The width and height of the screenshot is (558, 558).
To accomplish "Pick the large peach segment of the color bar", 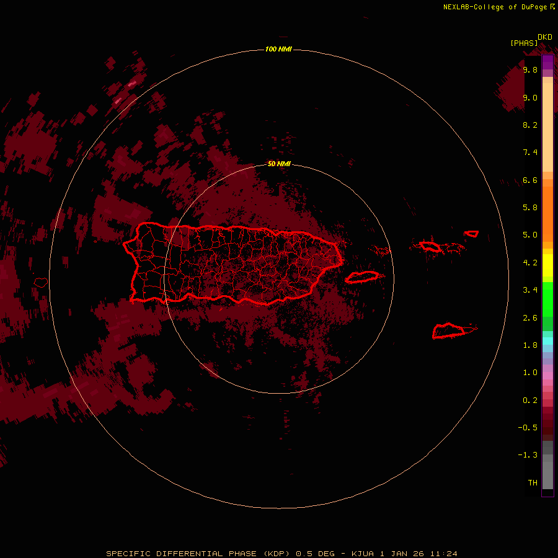I will tap(547, 127).
